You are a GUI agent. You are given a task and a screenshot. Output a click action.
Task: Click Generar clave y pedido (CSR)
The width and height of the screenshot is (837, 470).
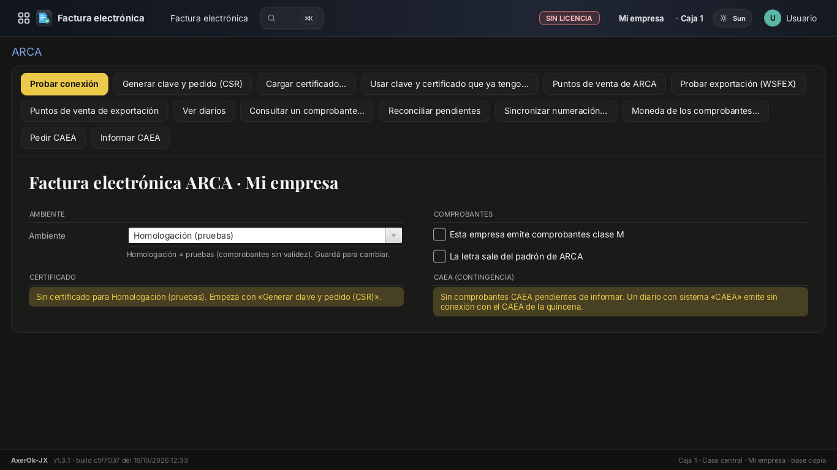(183, 84)
